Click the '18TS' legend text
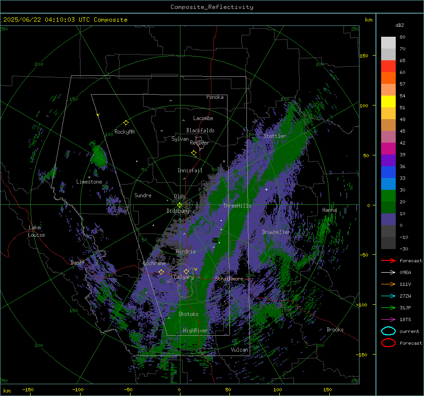Image resolution: width=424 pixels, height=396 pixels. (405, 320)
